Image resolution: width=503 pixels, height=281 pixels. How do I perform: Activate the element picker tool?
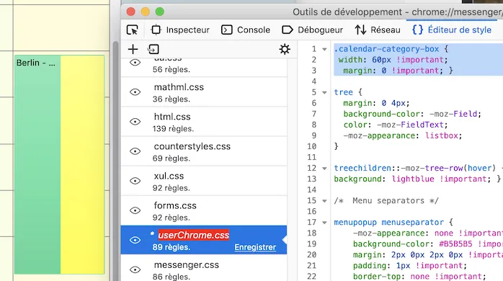132,30
